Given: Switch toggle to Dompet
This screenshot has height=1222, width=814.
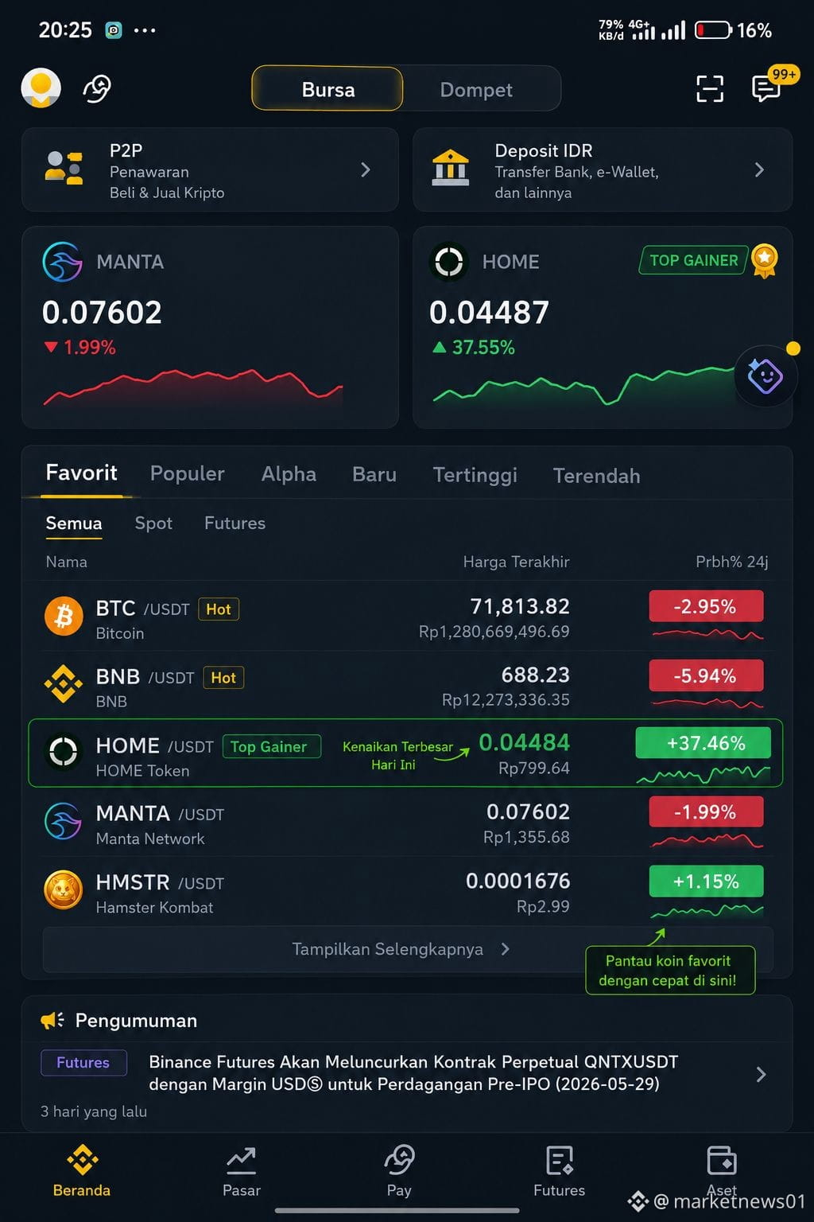Looking at the screenshot, I should 476,90.
